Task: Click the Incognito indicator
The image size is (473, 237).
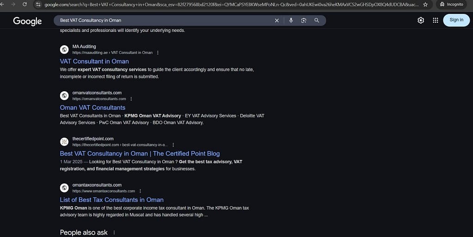Action: (x=451, y=5)
